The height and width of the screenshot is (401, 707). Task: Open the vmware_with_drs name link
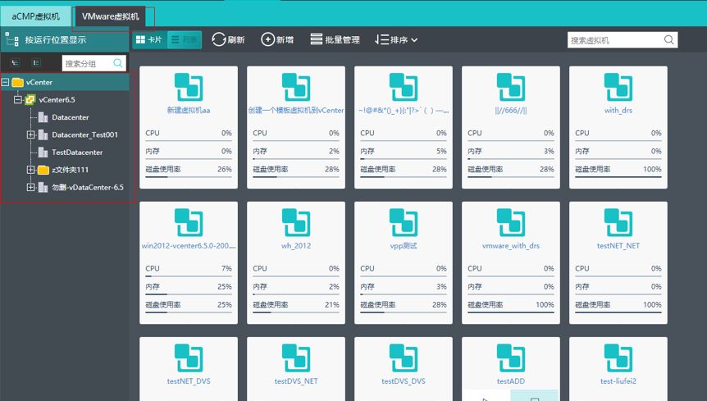point(511,245)
